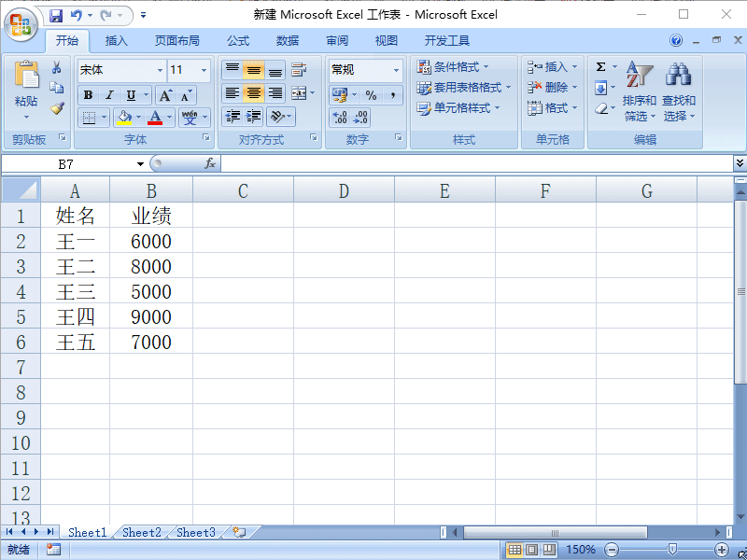Apply bold formatting with the Bold icon
Viewport: 747px width, 560px height.
click(x=86, y=94)
